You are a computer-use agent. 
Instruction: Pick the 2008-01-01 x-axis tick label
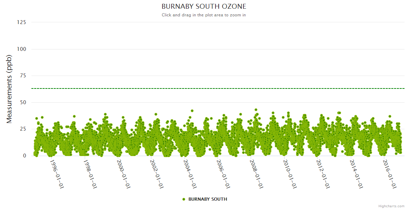(257, 174)
